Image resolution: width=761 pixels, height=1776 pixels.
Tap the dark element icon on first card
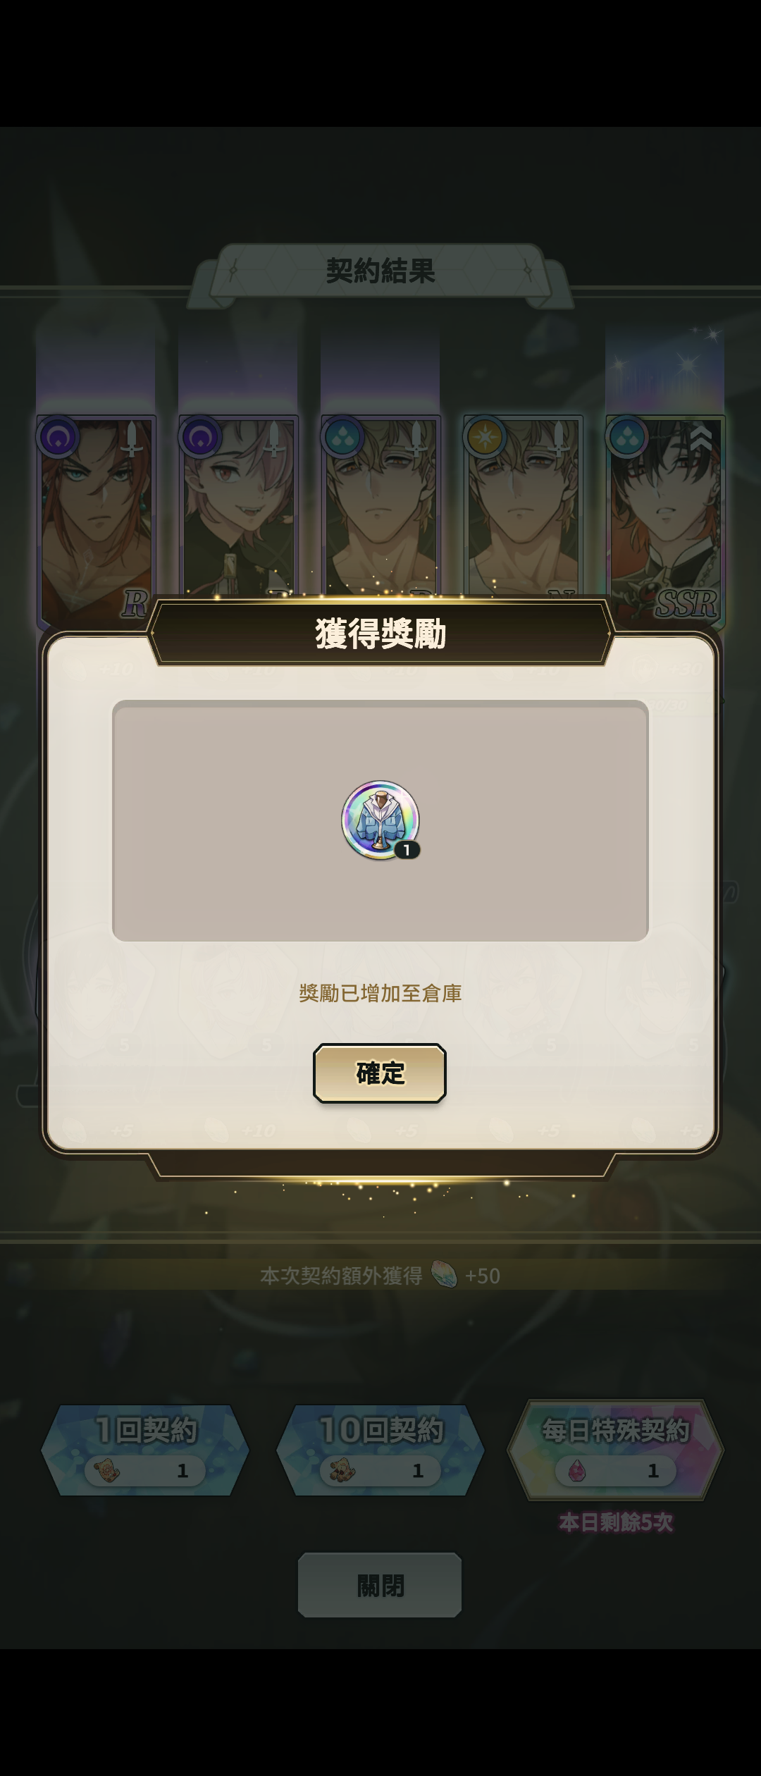58,437
